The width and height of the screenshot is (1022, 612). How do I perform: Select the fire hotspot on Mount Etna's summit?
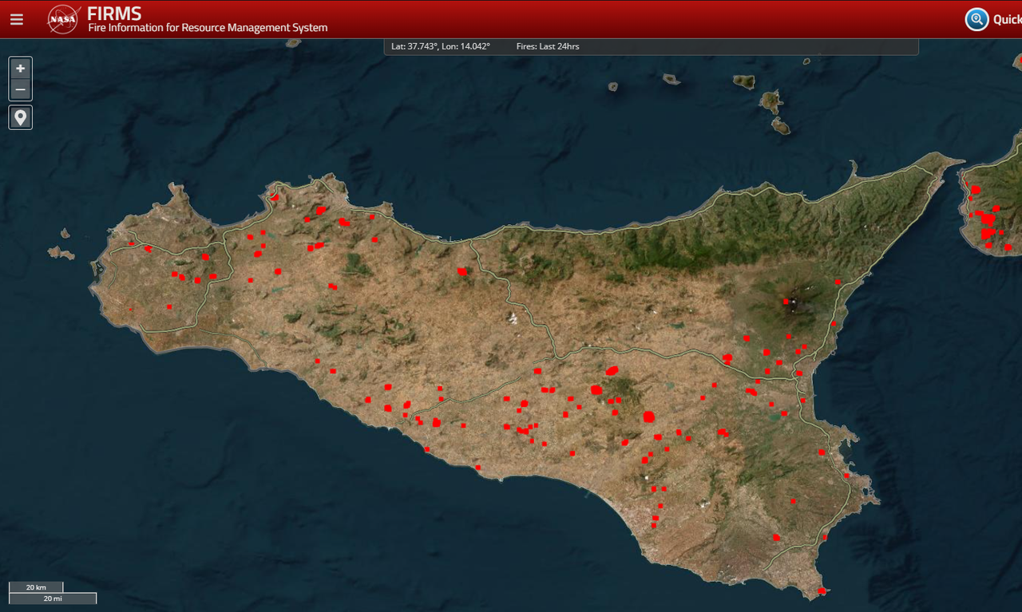tap(786, 302)
